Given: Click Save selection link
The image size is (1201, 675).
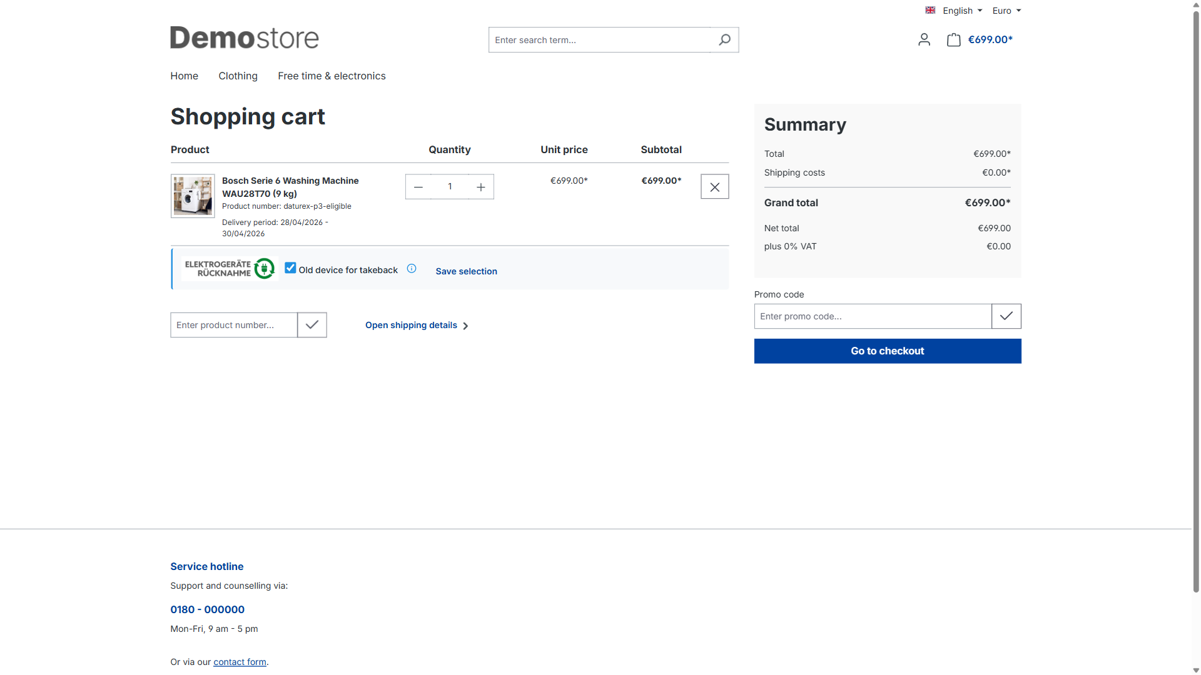Looking at the screenshot, I should tap(467, 271).
